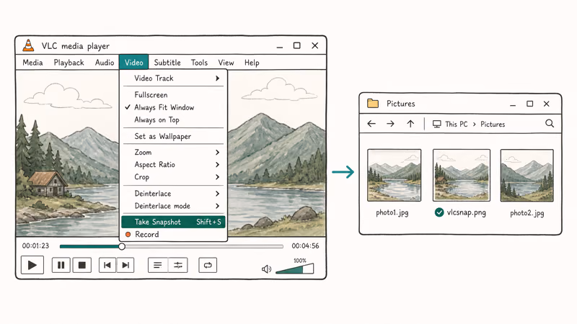This screenshot has height=324, width=577.
Task: Click Take Snapshot menu entry
Action: (x=173, y=222)
